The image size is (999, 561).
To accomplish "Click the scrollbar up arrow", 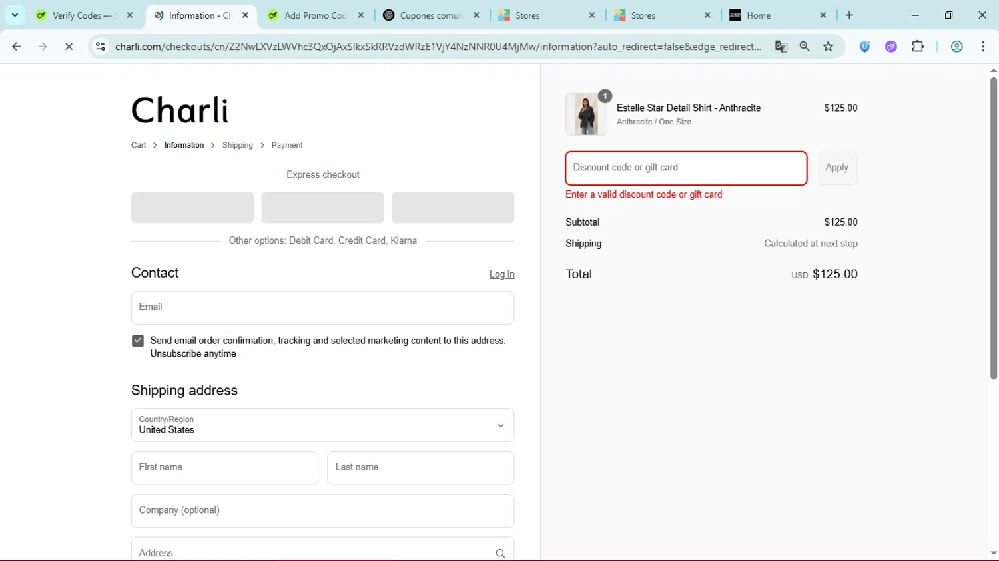I will click(x=994, y=70).
